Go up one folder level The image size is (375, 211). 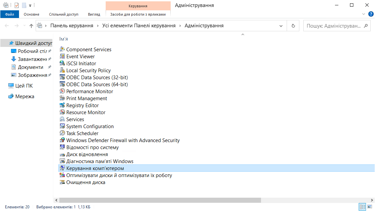coord(31,26)
